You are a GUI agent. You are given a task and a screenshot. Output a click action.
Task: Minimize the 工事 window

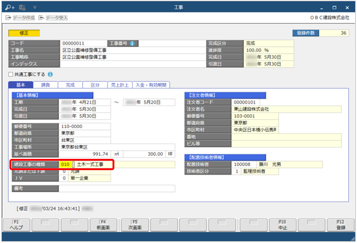[x=321, y=8]
